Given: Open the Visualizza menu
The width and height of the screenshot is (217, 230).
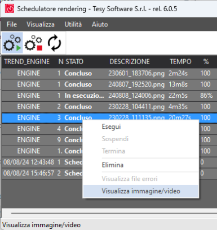Looking at the screenshot, I should tap(41, 24).
